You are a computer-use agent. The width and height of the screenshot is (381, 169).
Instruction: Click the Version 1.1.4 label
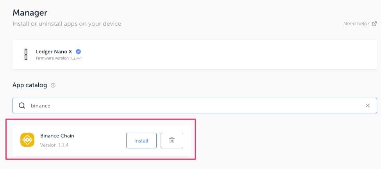pos(54,146)
